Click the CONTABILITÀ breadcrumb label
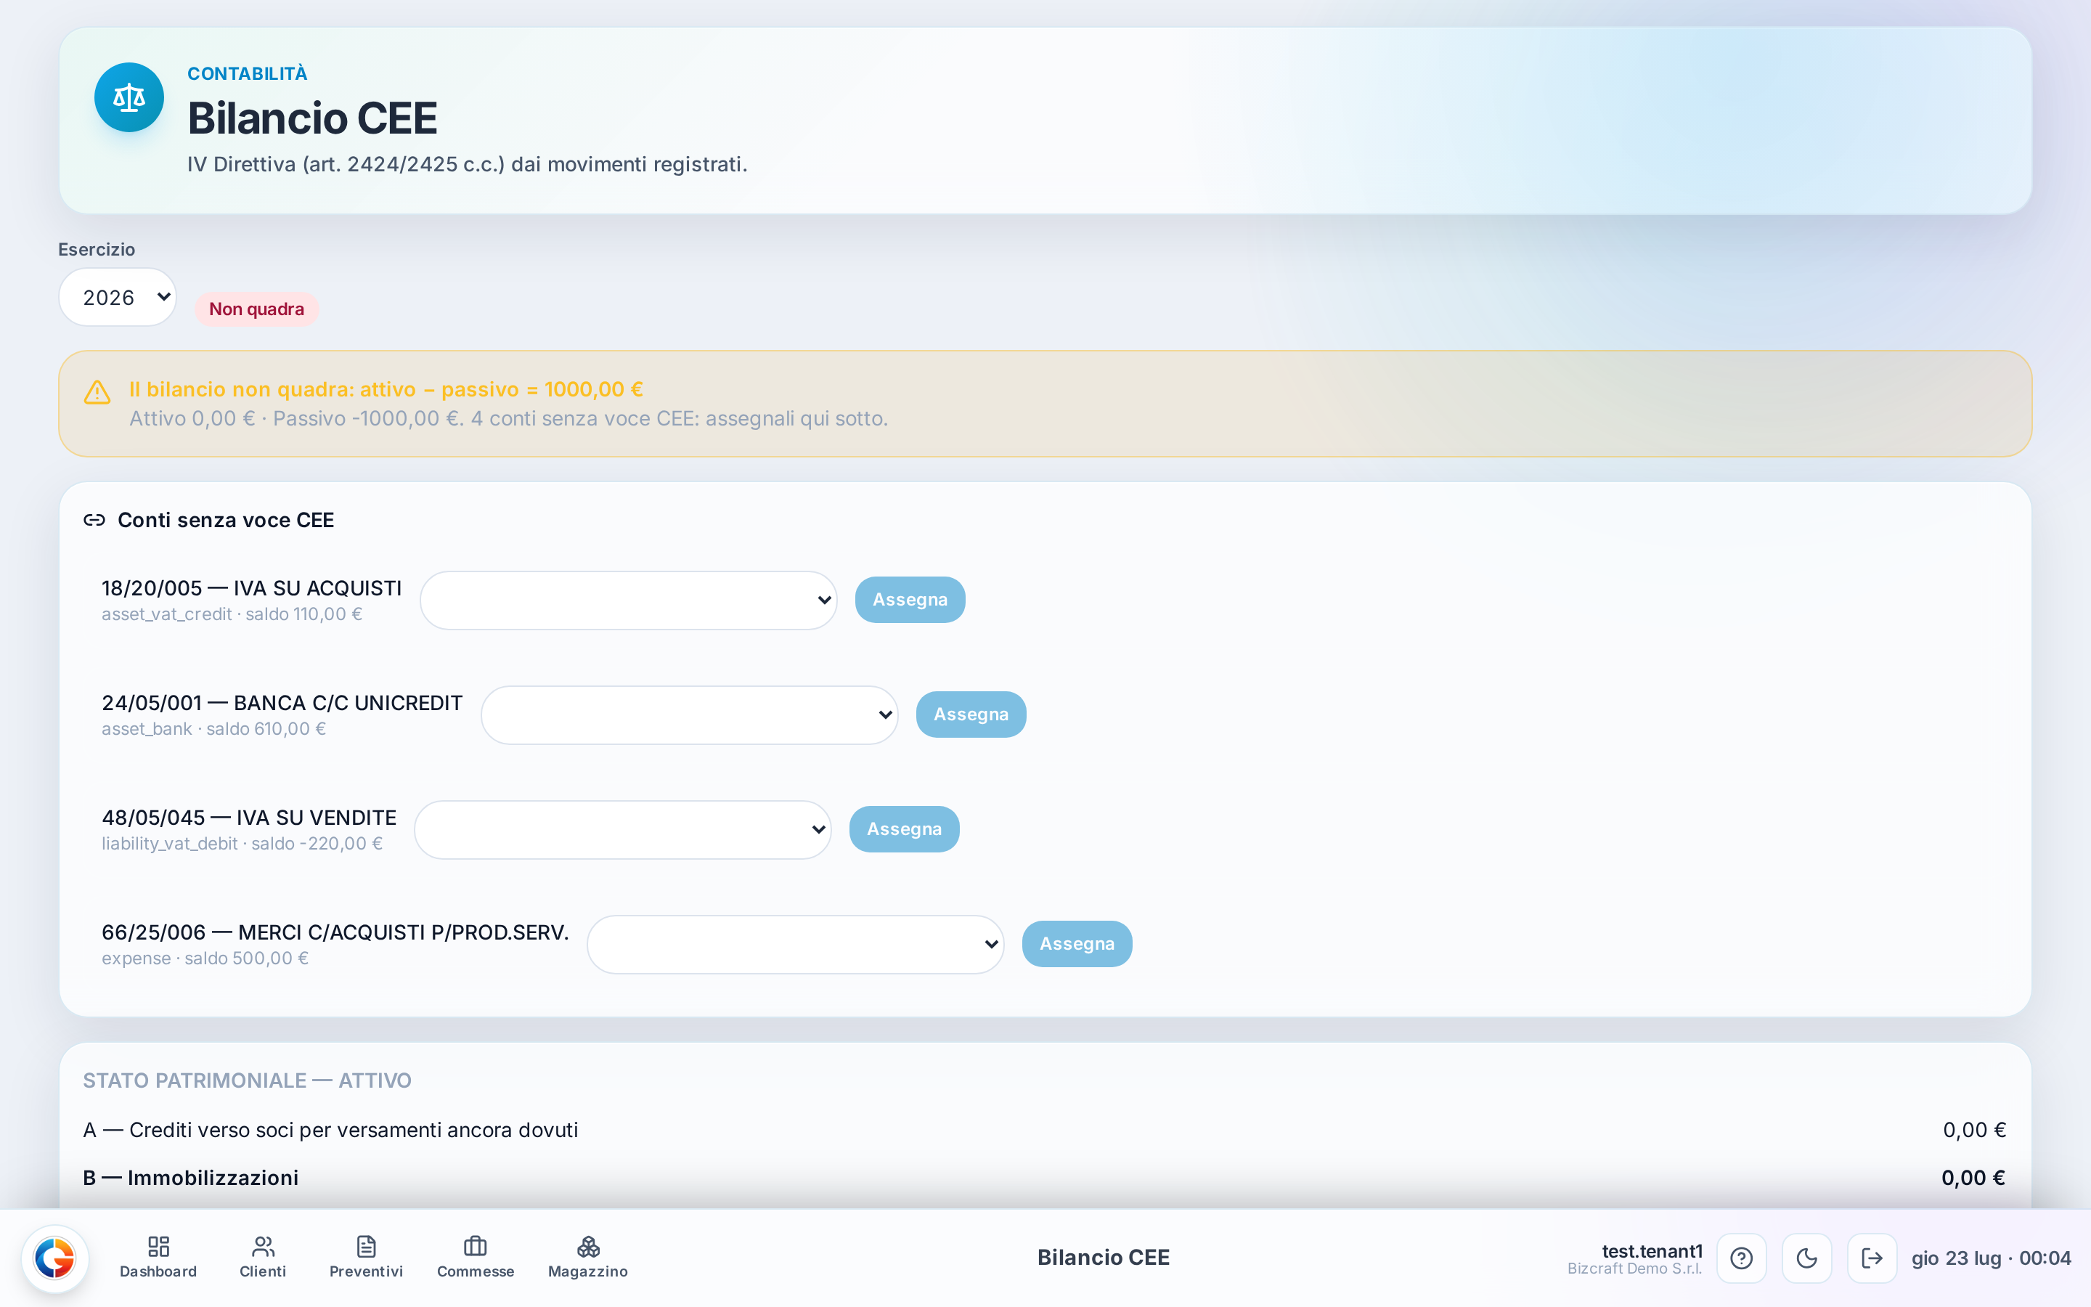Viewport: 2091px width, 1307px height. click(x=247, y=74)
